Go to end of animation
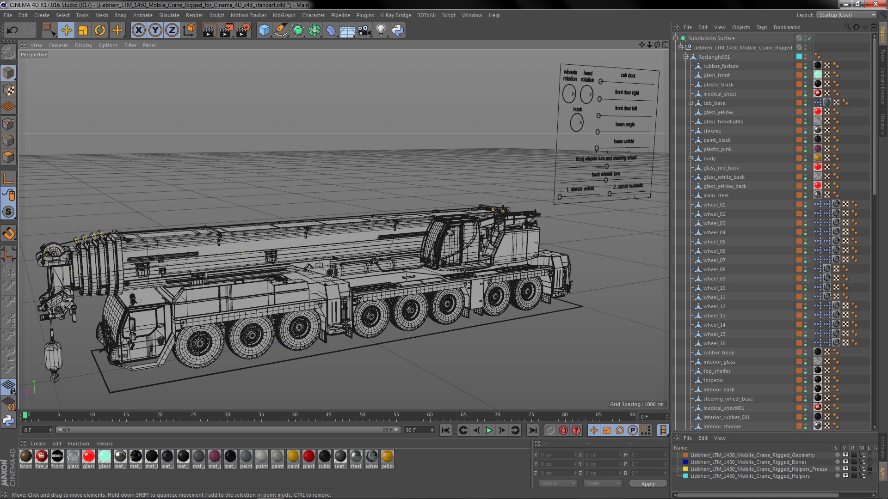888x499 pixels. coord(533,430)
